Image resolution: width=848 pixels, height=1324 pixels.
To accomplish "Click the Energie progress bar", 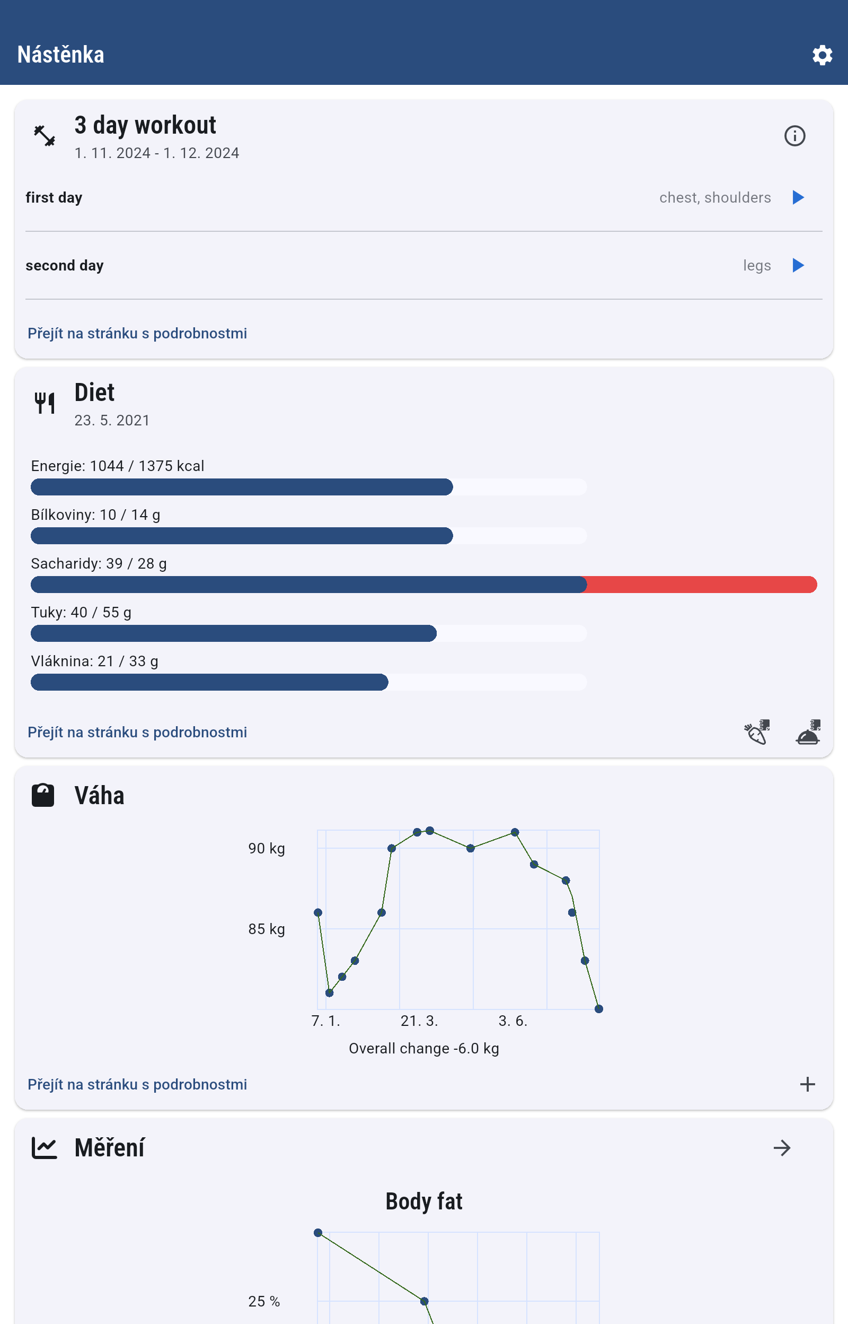I will tap(308, 487).
